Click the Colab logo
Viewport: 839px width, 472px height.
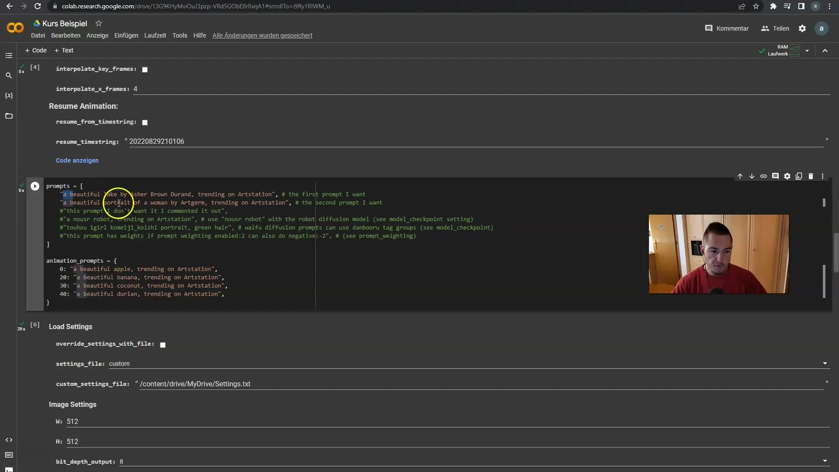tap(15, 28)
